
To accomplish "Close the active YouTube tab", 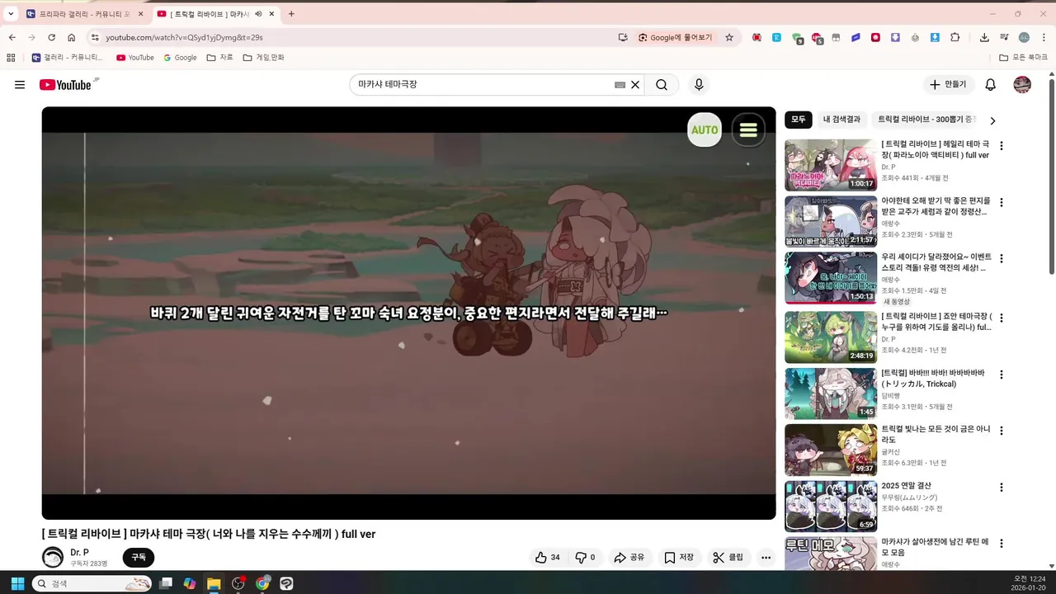I will pos(271,14).
